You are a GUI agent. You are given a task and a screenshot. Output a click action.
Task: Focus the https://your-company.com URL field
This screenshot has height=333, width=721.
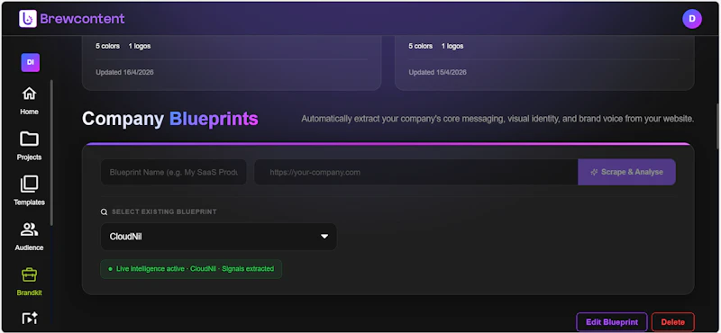click(416, 172)
